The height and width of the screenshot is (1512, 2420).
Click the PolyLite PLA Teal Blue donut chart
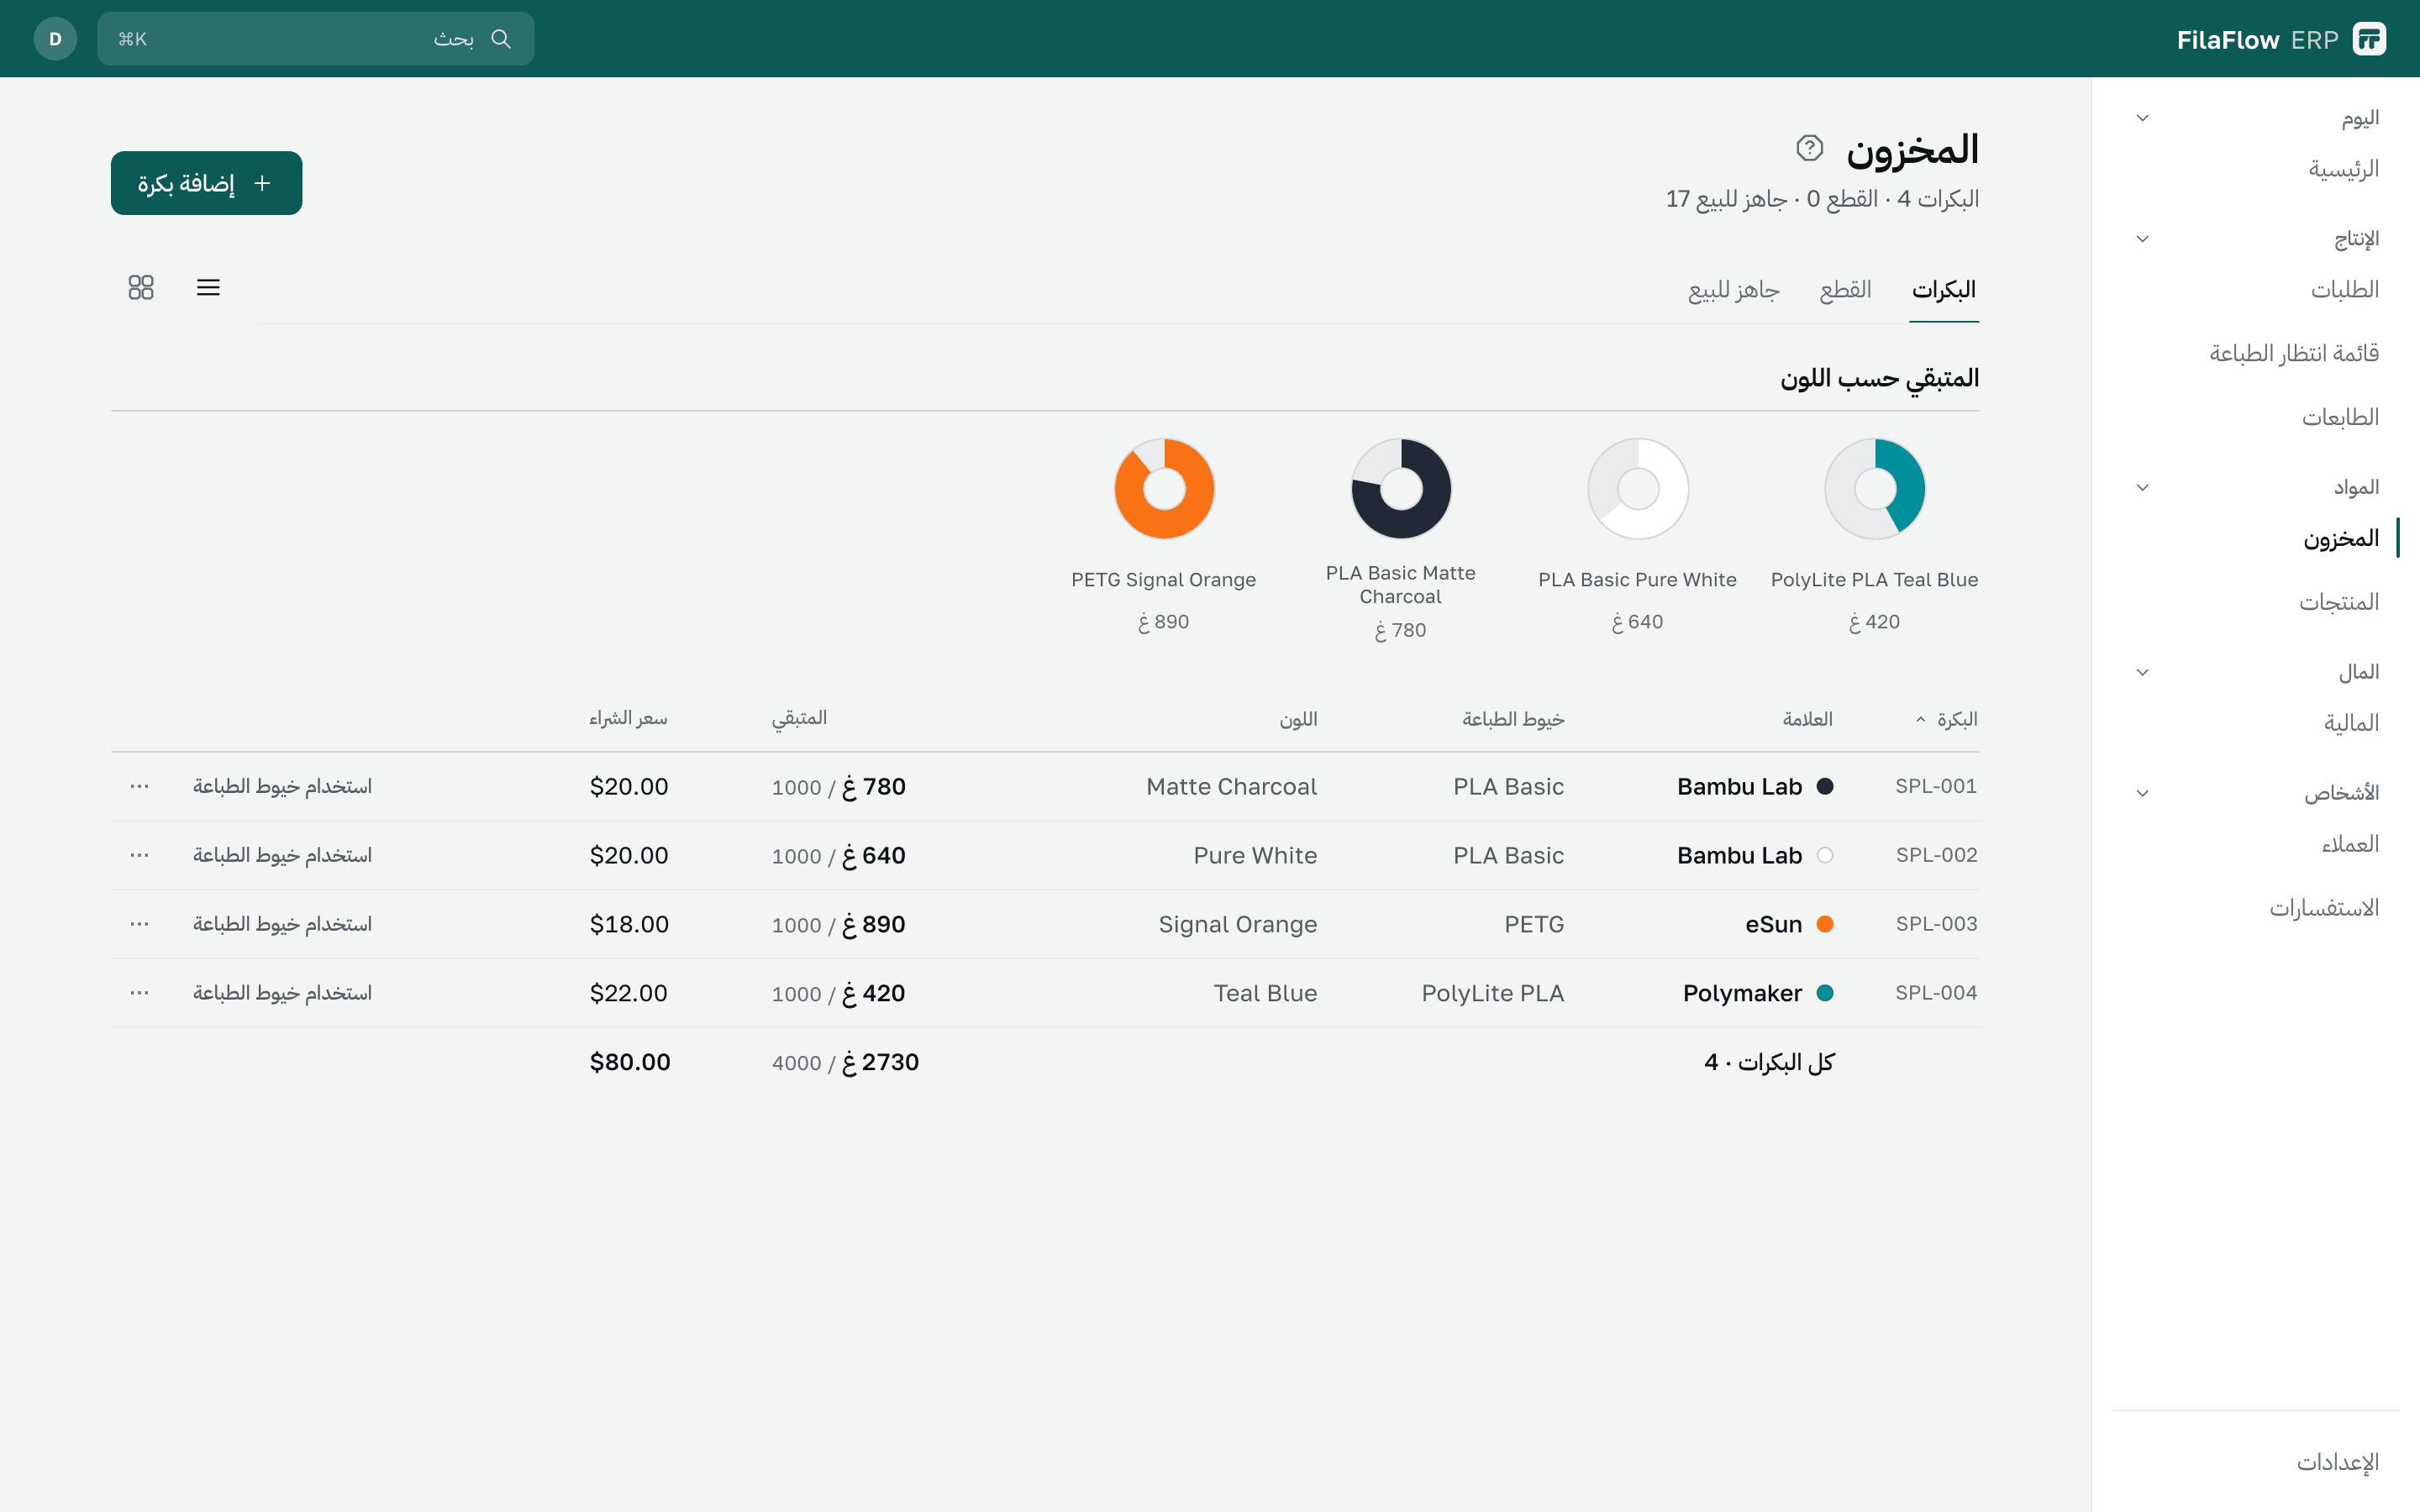(1875, 489)
